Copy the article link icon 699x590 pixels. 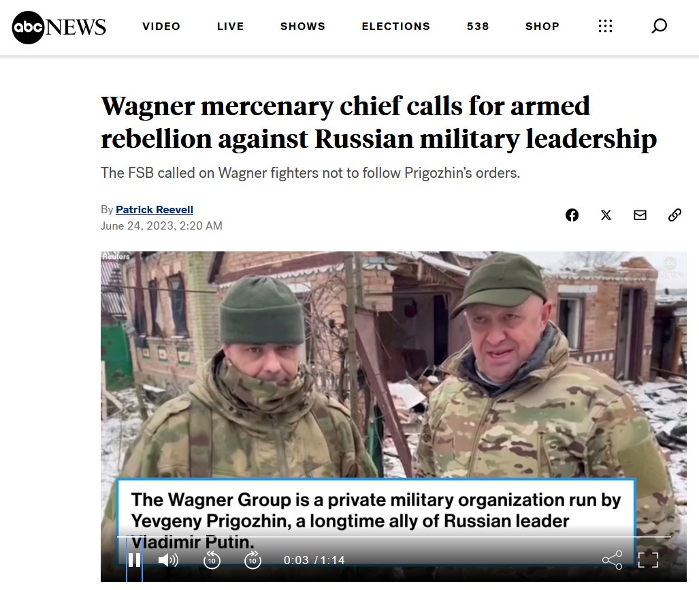674,215
